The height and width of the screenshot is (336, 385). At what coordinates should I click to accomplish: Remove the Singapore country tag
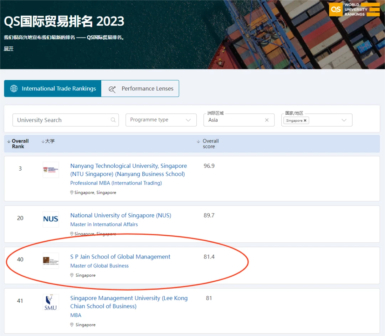(305, 121)
